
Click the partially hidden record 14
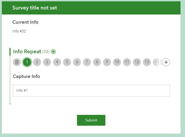point(157,62)
